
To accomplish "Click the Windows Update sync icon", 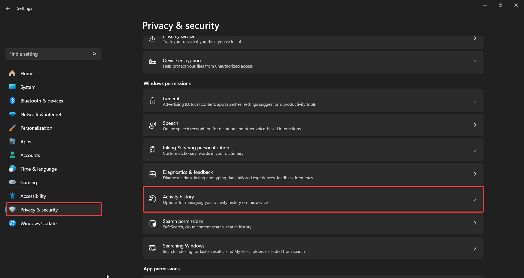I will pyautogui.click(x=12, y=223).
